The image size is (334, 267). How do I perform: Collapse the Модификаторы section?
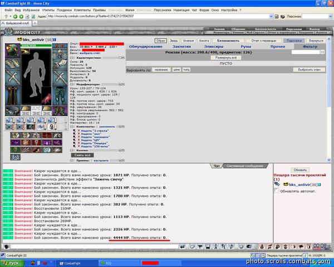(x=72, y=85)
